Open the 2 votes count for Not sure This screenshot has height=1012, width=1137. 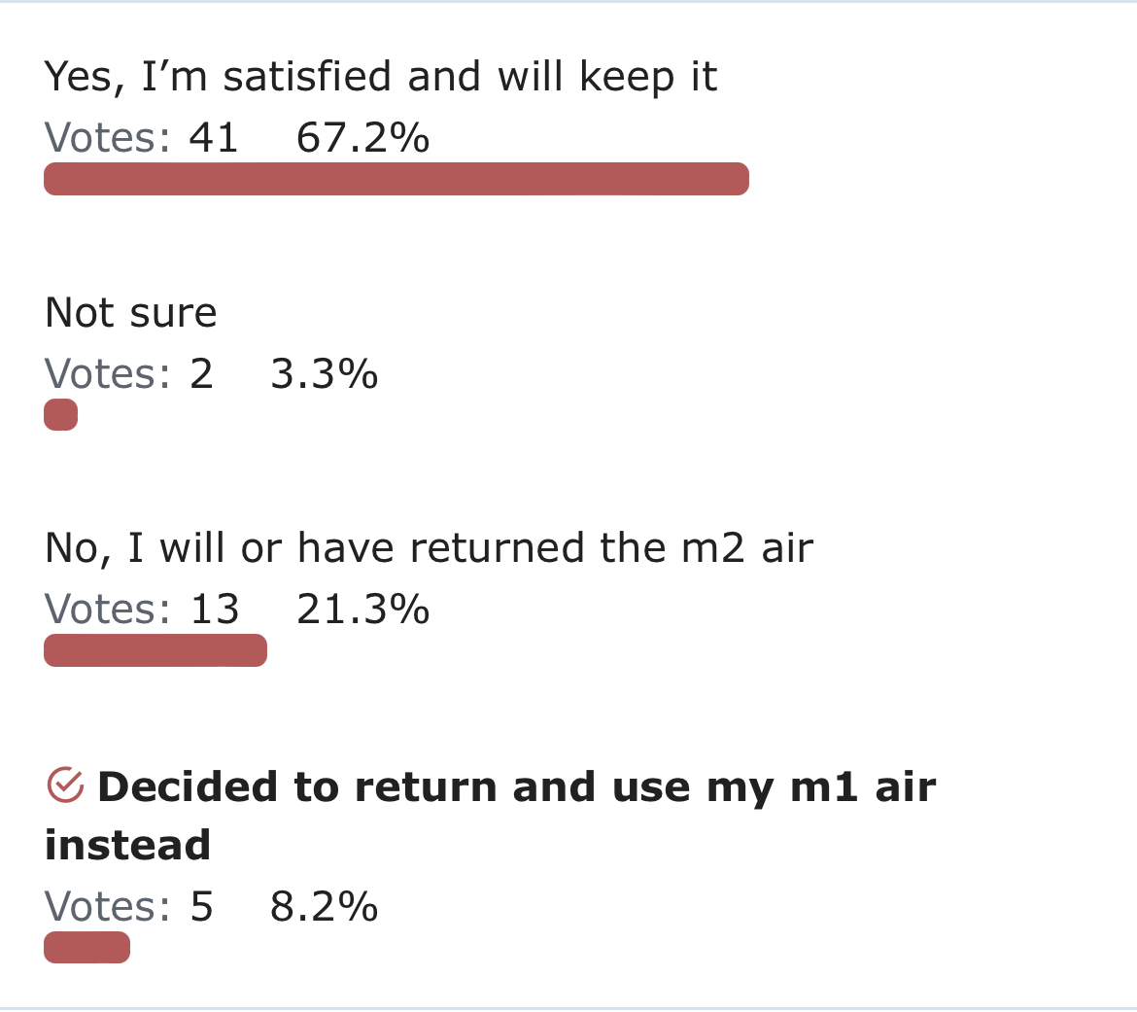pyautogui.click(x=201, y=374)
